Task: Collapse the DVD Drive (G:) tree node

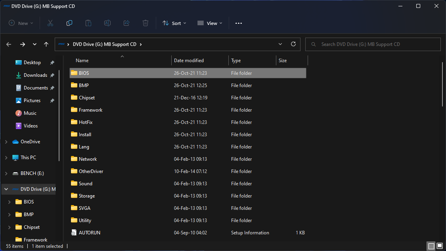Action: (x=6, y=189)
